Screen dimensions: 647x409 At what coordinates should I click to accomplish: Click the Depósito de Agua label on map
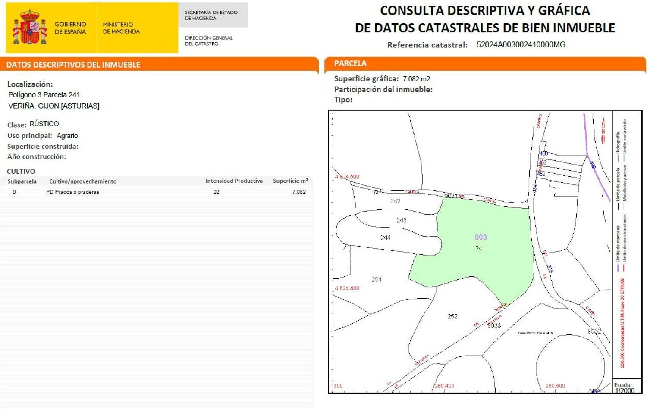tap(535, 333)
